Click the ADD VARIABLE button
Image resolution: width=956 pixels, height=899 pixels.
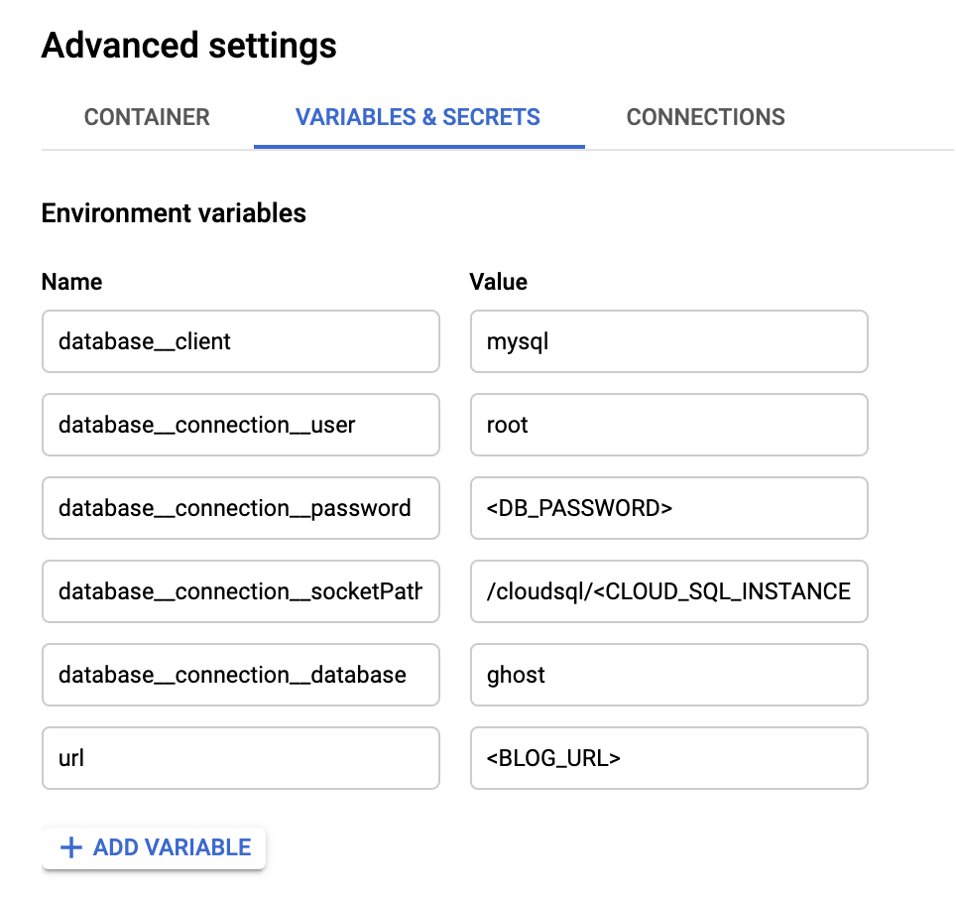coord(154,847)
